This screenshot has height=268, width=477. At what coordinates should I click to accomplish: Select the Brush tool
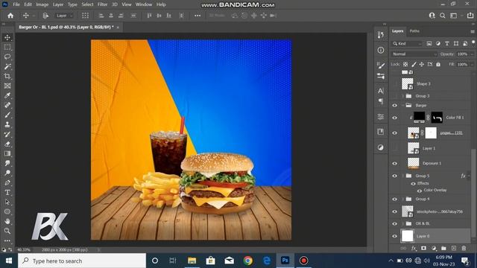(7, 115)
